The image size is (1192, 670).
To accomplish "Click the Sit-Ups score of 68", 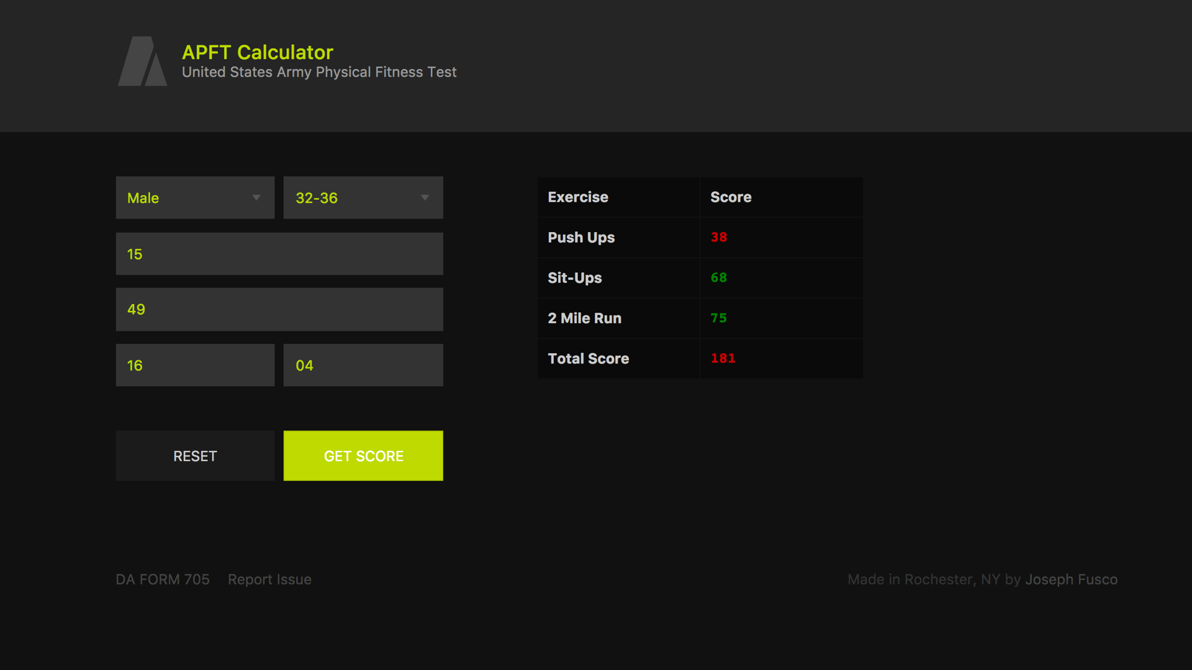I will [718, 277].
